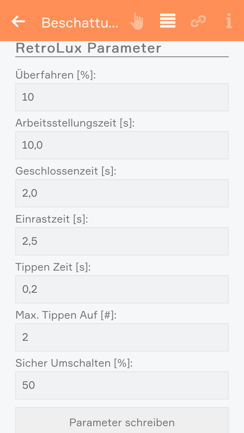Screen dimensions: 244x433
Task: Click the 'Geschlossenzeit [s]:' label text
Action: (x=66, y=171)
